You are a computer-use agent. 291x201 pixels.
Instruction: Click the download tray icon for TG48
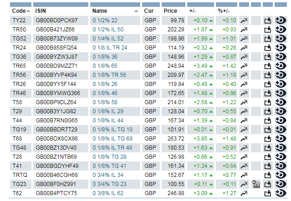267,148
